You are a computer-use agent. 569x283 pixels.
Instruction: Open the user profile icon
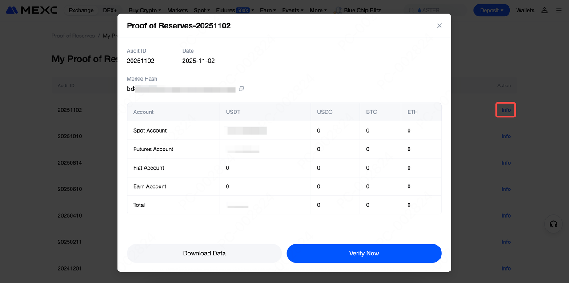pos(545,10)
